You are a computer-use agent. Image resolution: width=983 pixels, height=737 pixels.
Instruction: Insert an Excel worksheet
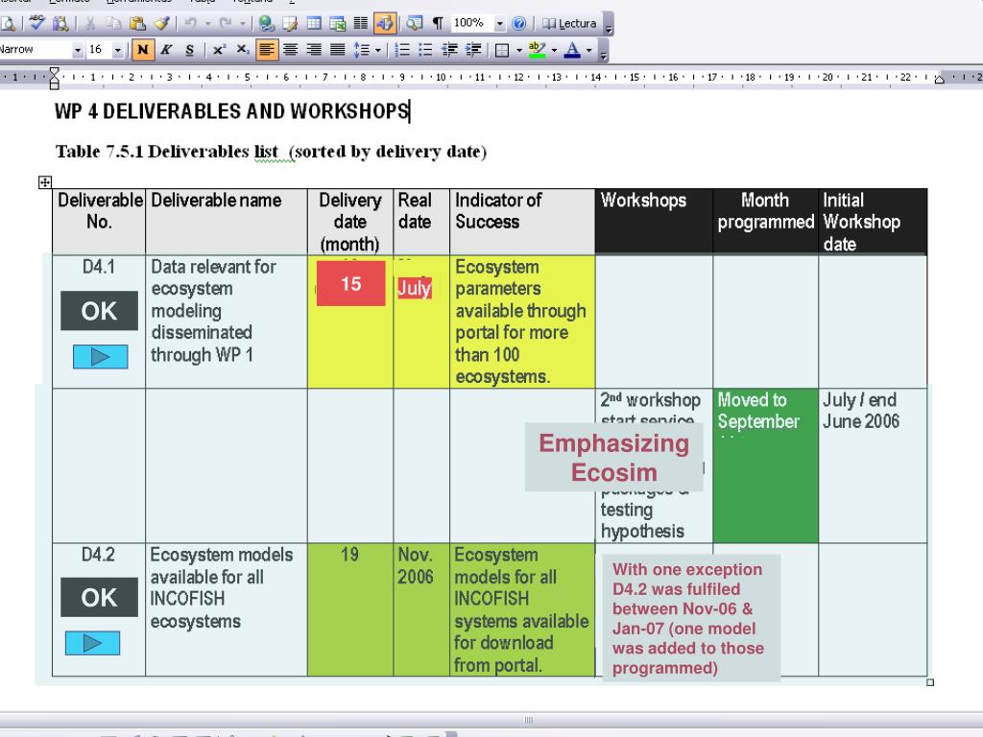[x=337, y=24]
